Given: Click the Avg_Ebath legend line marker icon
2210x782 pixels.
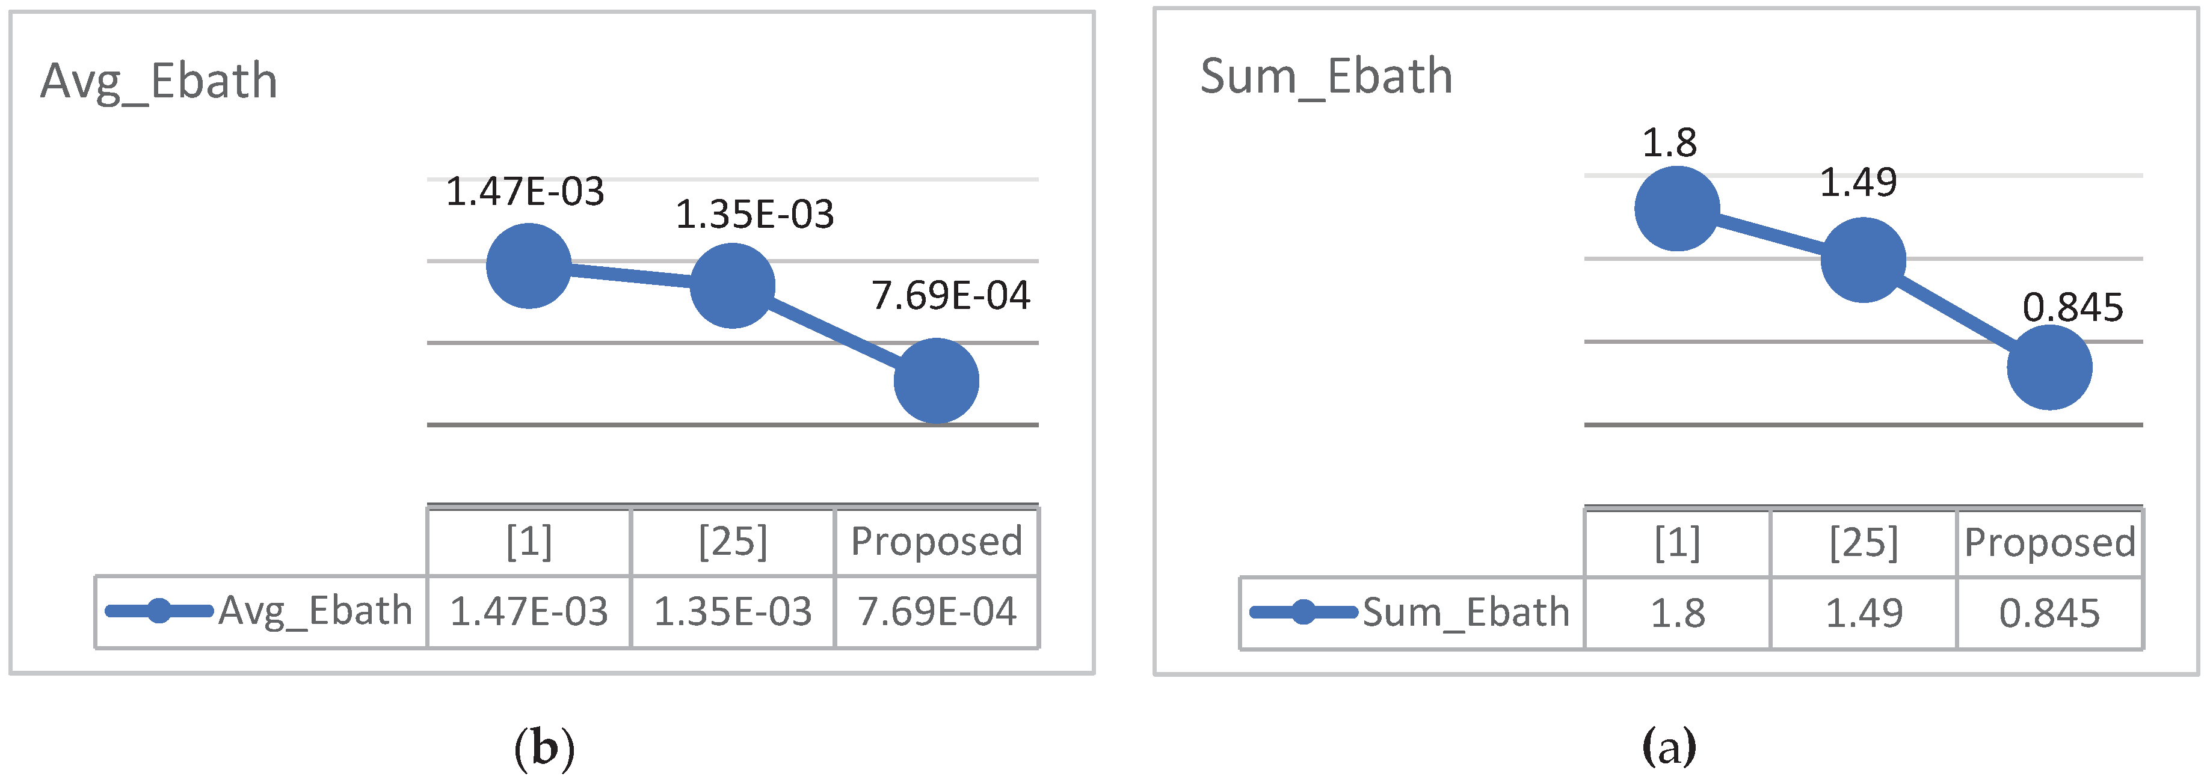Looking at the screenshot, I should click(159, 611).
